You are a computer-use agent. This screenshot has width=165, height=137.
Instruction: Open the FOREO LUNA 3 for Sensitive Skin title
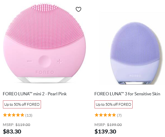click(x=127, y=94)
